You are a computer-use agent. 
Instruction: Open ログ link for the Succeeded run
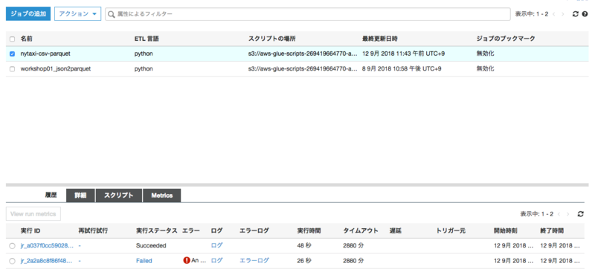[x=216, y=245]
